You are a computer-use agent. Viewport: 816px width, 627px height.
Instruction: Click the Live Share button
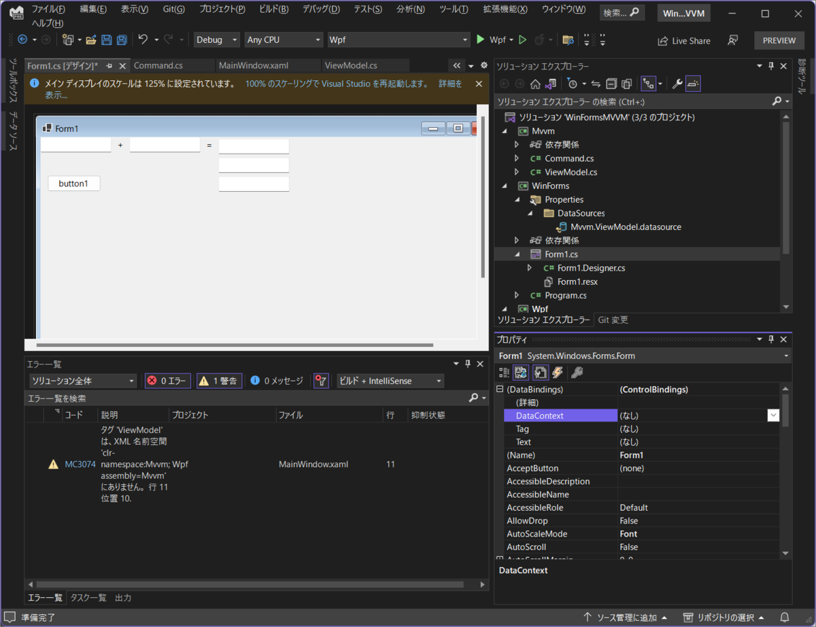tap(684, 40)
